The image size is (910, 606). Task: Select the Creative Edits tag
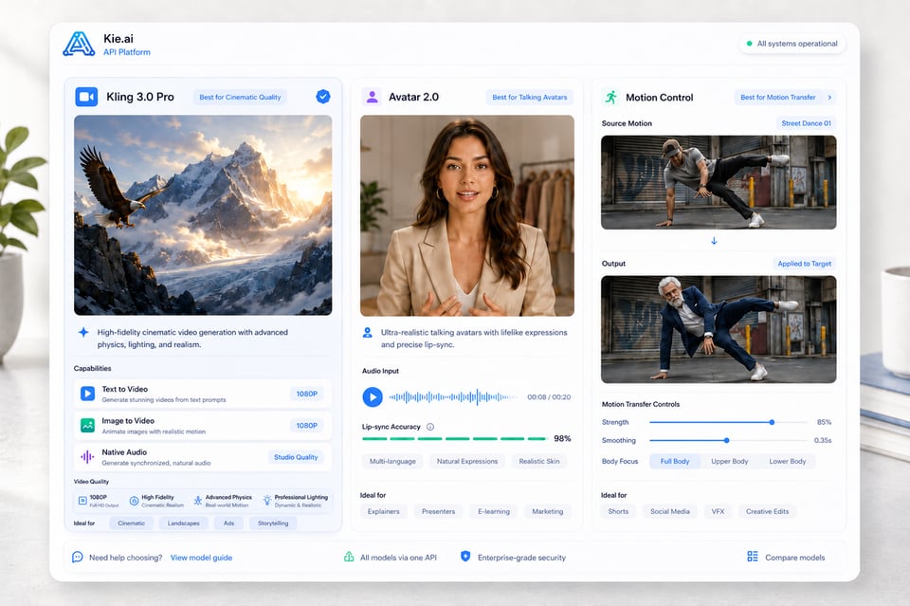click(x=767, y=511)
